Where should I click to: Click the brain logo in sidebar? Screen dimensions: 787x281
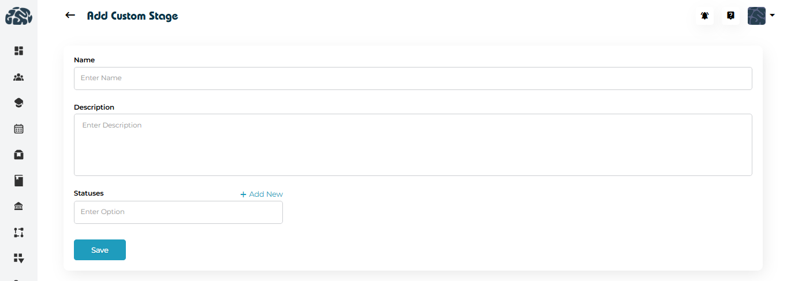pos(18,16)
